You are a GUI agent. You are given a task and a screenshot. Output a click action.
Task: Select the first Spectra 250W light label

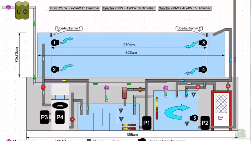click(x=129, y=8)
